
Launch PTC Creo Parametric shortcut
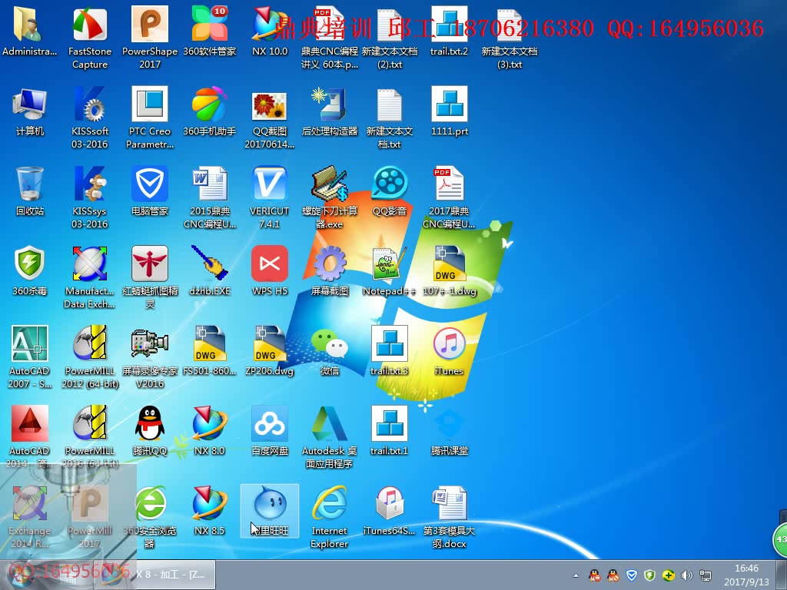click(150, 118)
